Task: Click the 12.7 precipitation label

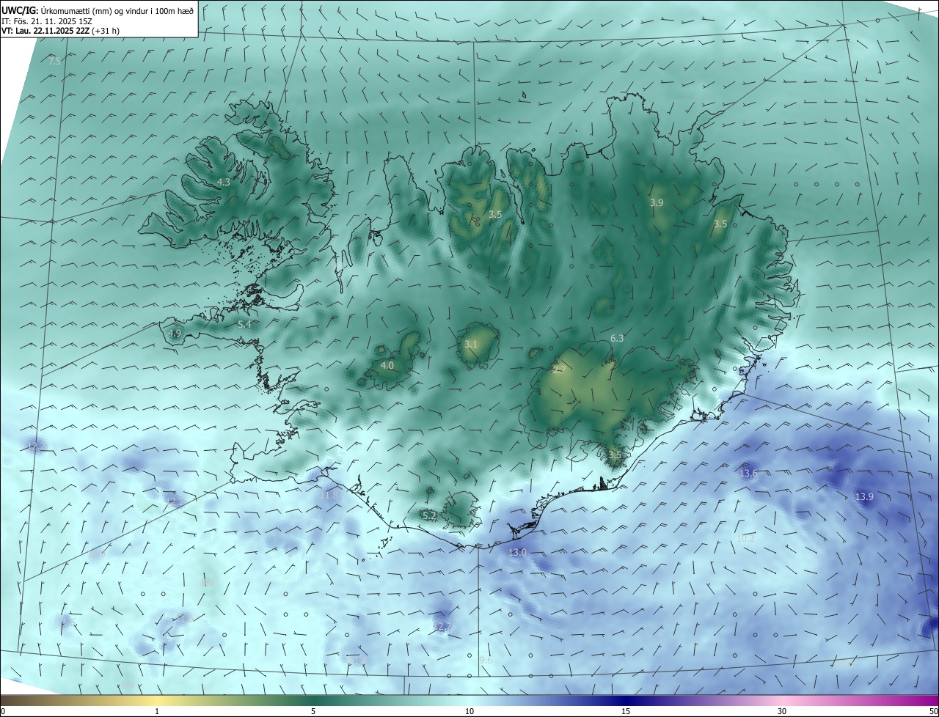Action: coord(442,626)
